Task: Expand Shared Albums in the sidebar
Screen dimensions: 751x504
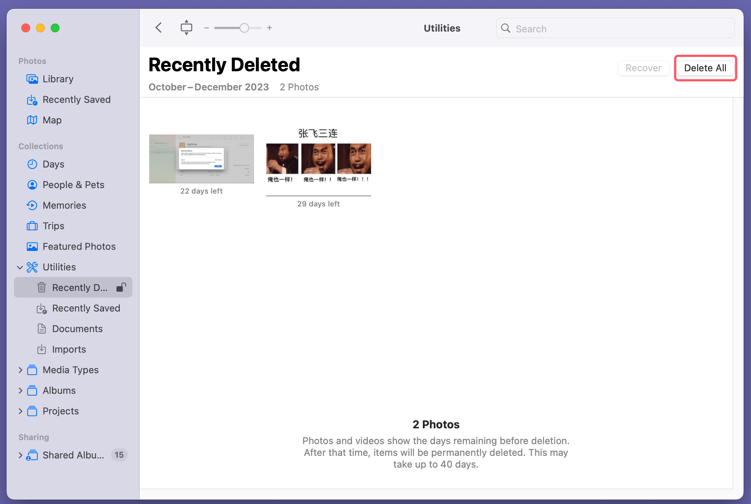Action: click(20, 455)
